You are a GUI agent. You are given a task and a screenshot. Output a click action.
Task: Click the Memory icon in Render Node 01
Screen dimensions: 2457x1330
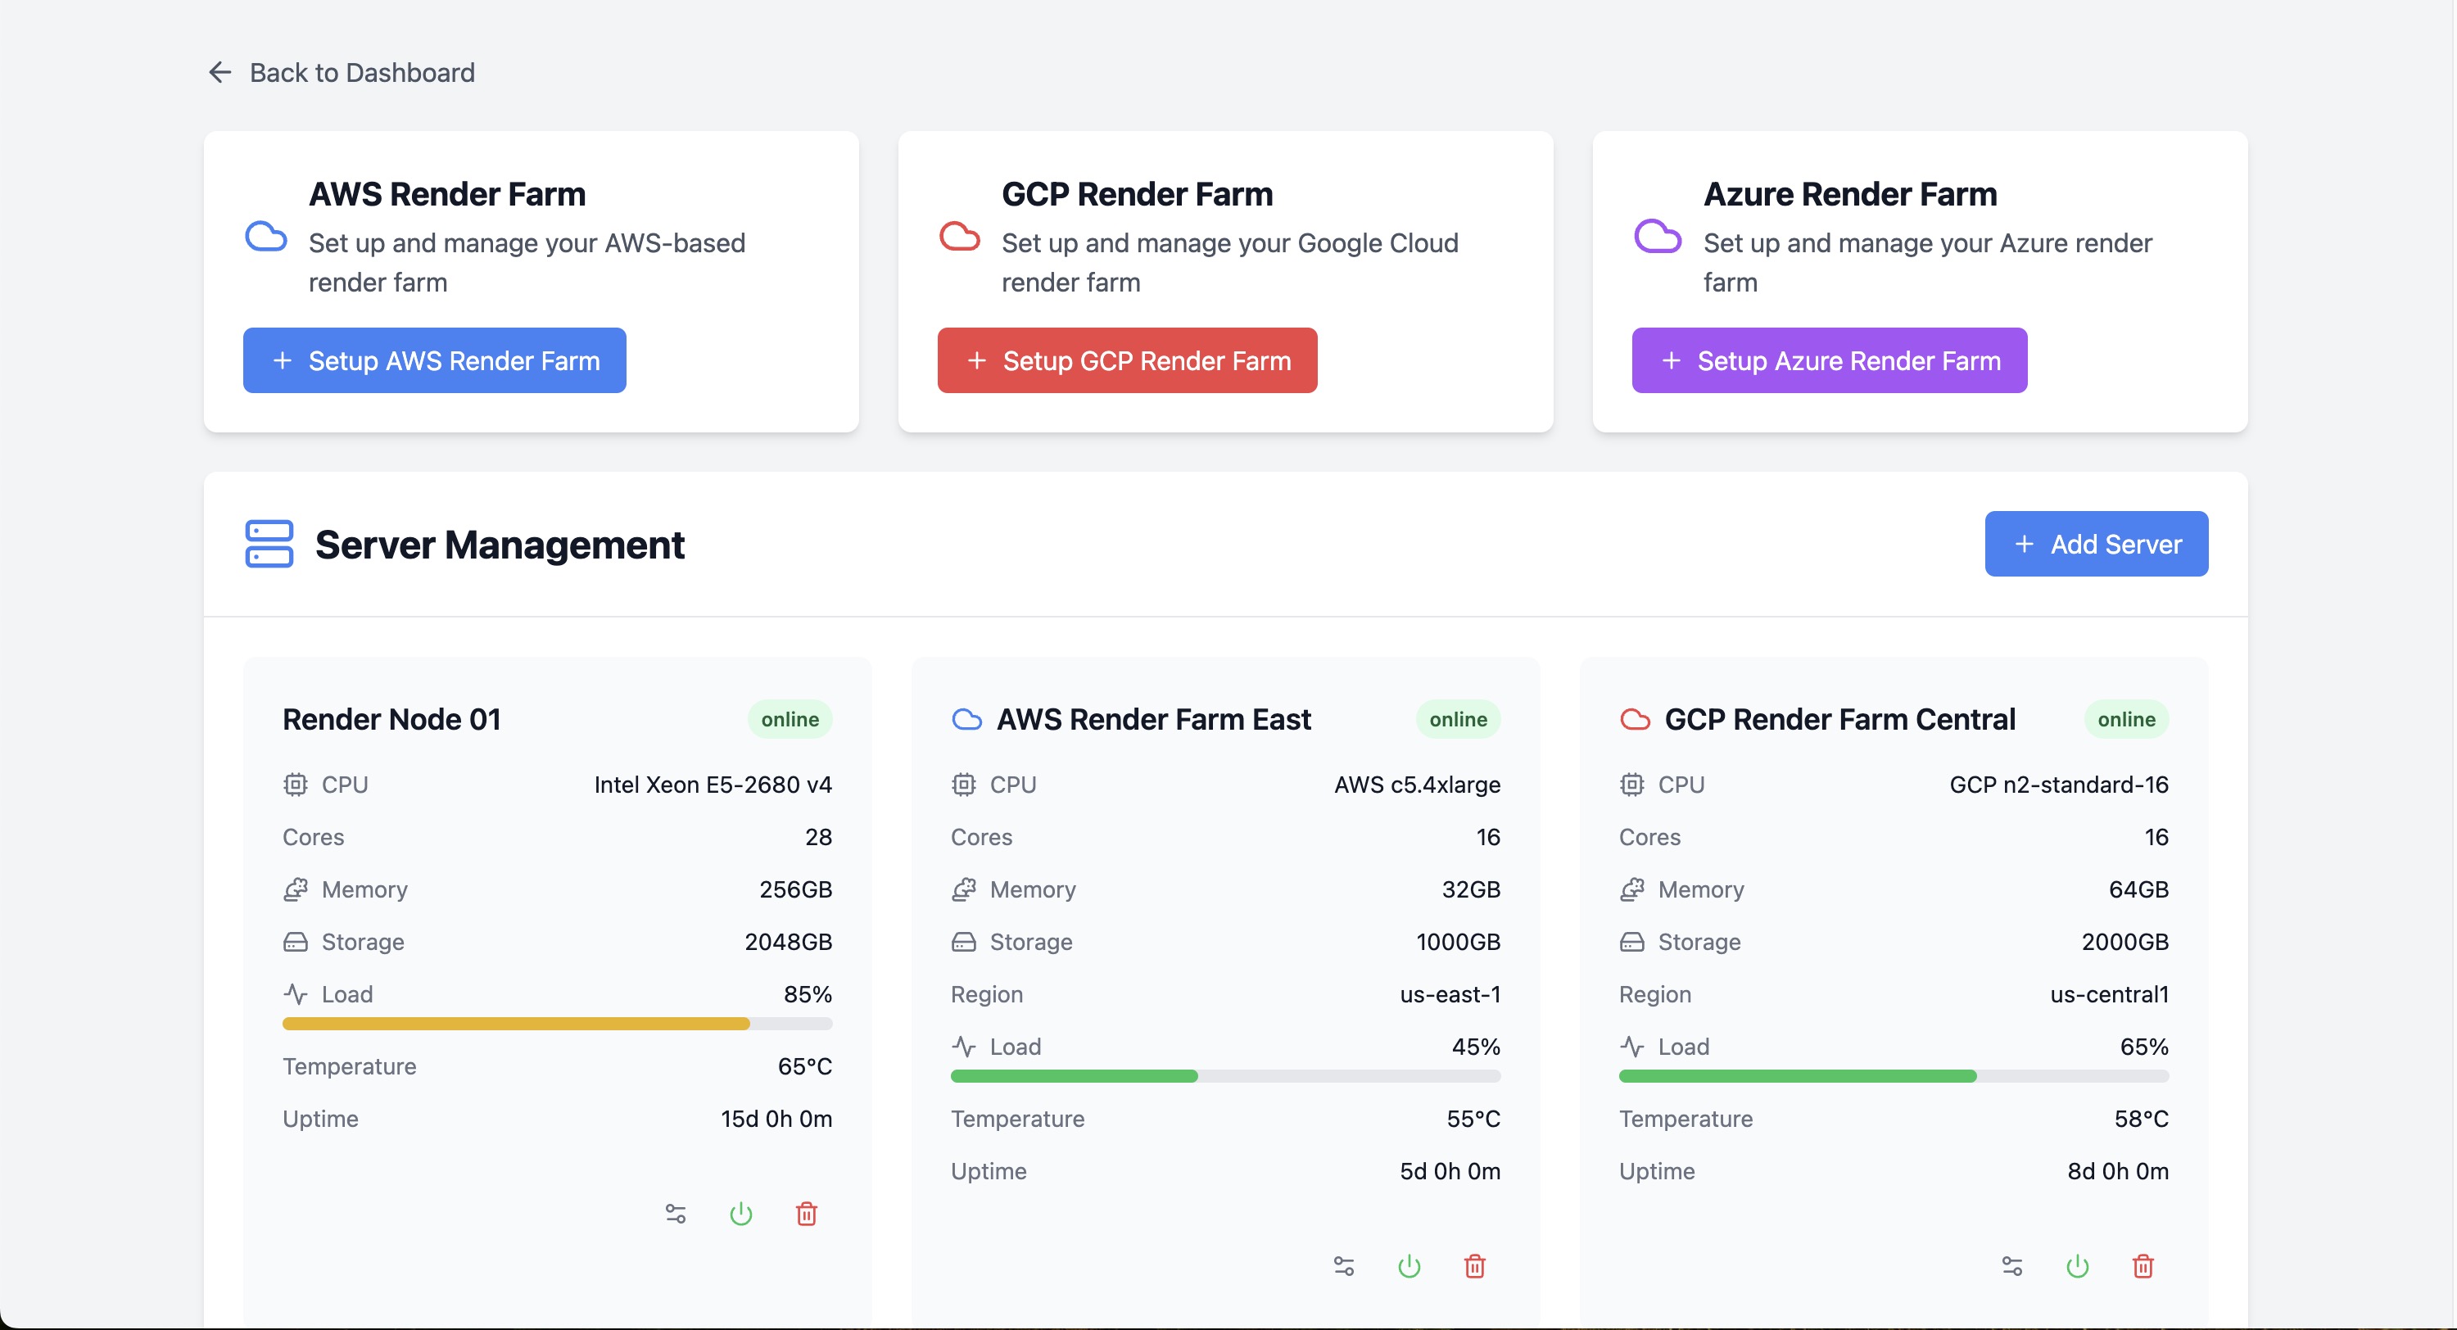(296, 889)
